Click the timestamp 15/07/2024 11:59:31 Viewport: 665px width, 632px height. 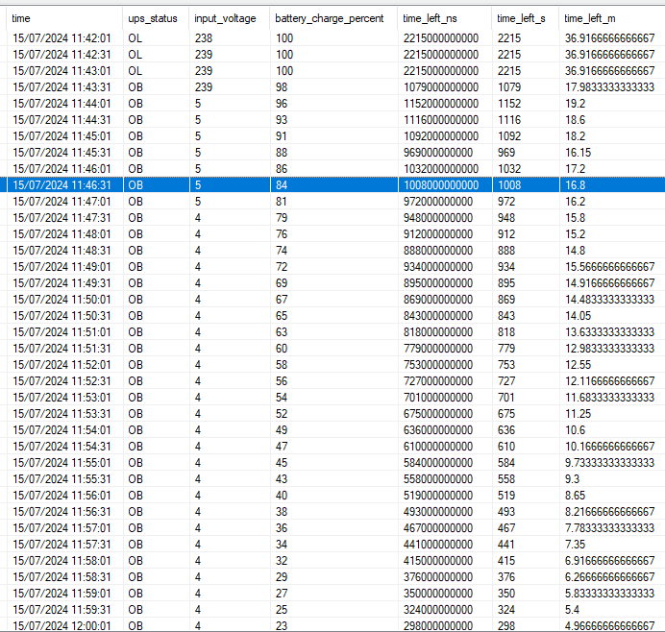click(62, 610)
